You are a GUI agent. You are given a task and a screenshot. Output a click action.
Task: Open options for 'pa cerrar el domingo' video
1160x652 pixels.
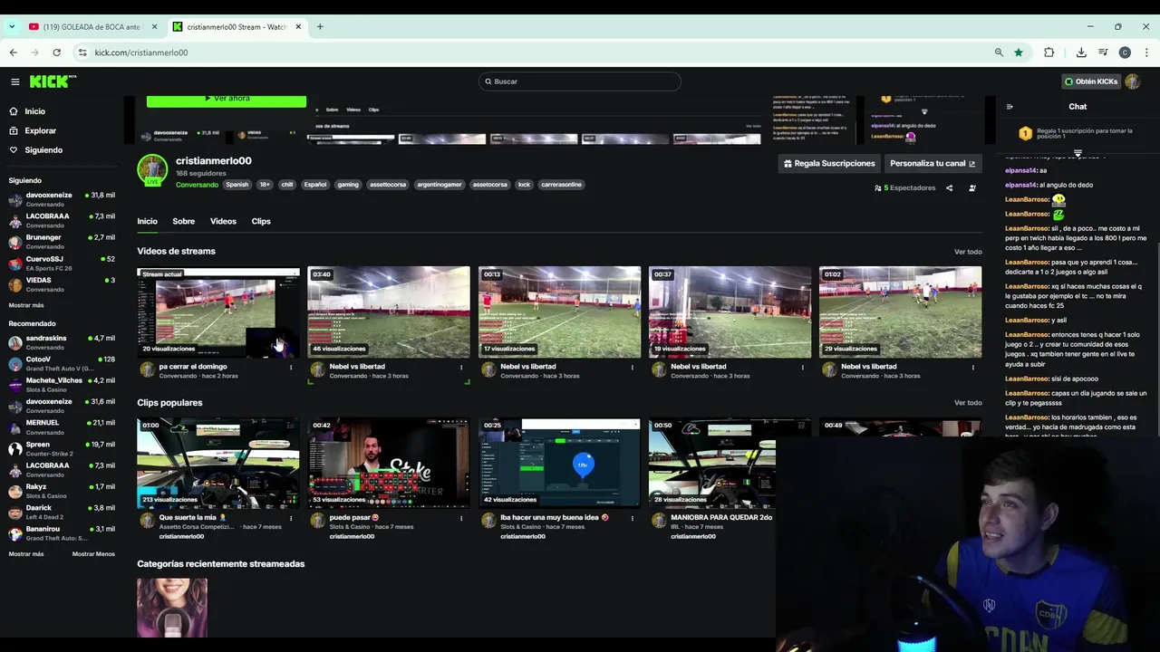tap(291, 367)
